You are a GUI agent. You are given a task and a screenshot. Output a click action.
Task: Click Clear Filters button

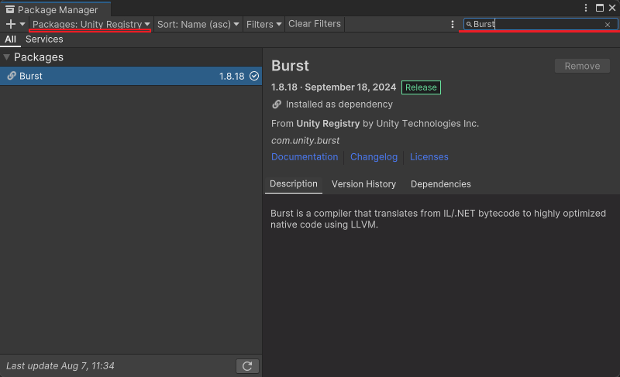[x=315, y=24]
